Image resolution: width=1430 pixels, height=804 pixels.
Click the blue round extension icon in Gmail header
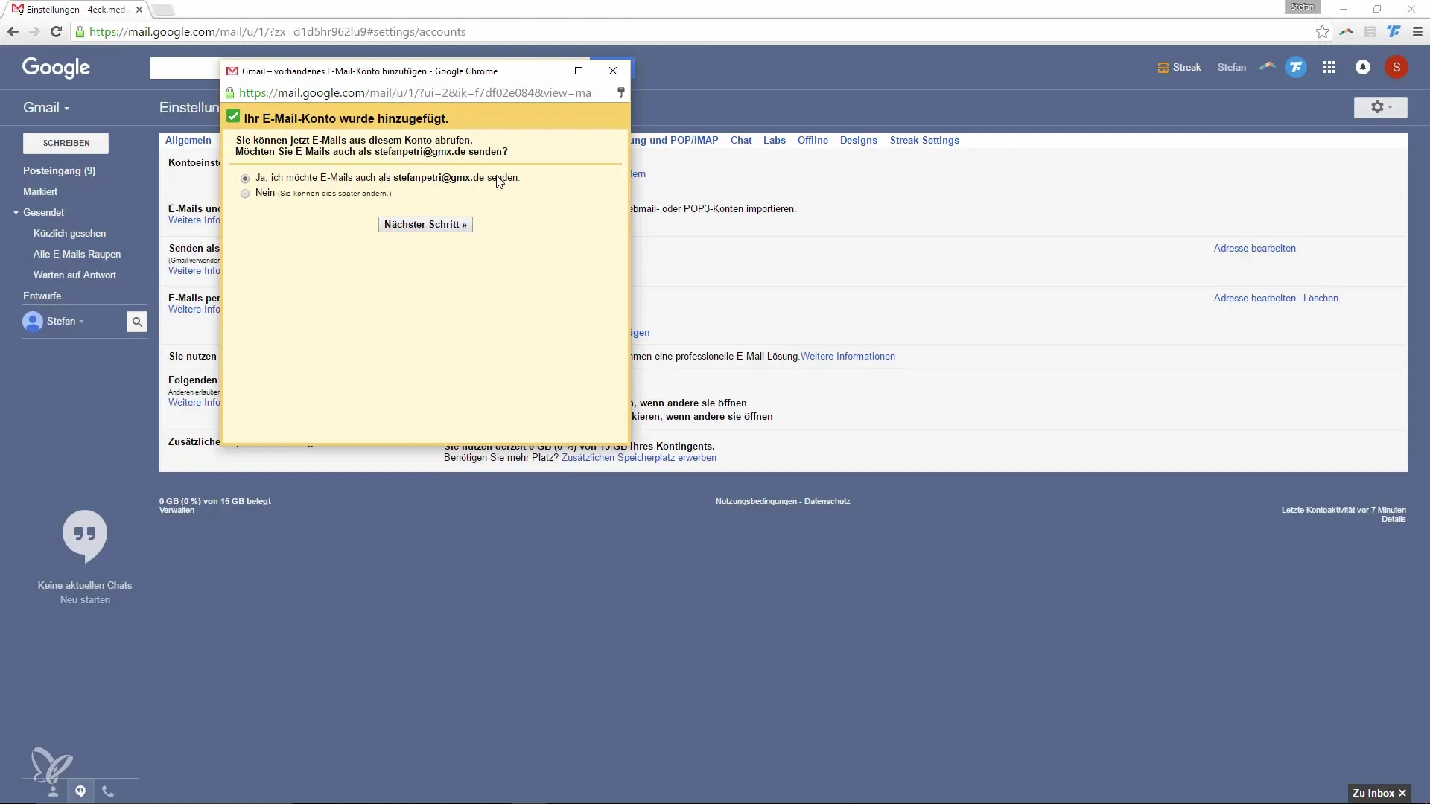pos(1296,67)
